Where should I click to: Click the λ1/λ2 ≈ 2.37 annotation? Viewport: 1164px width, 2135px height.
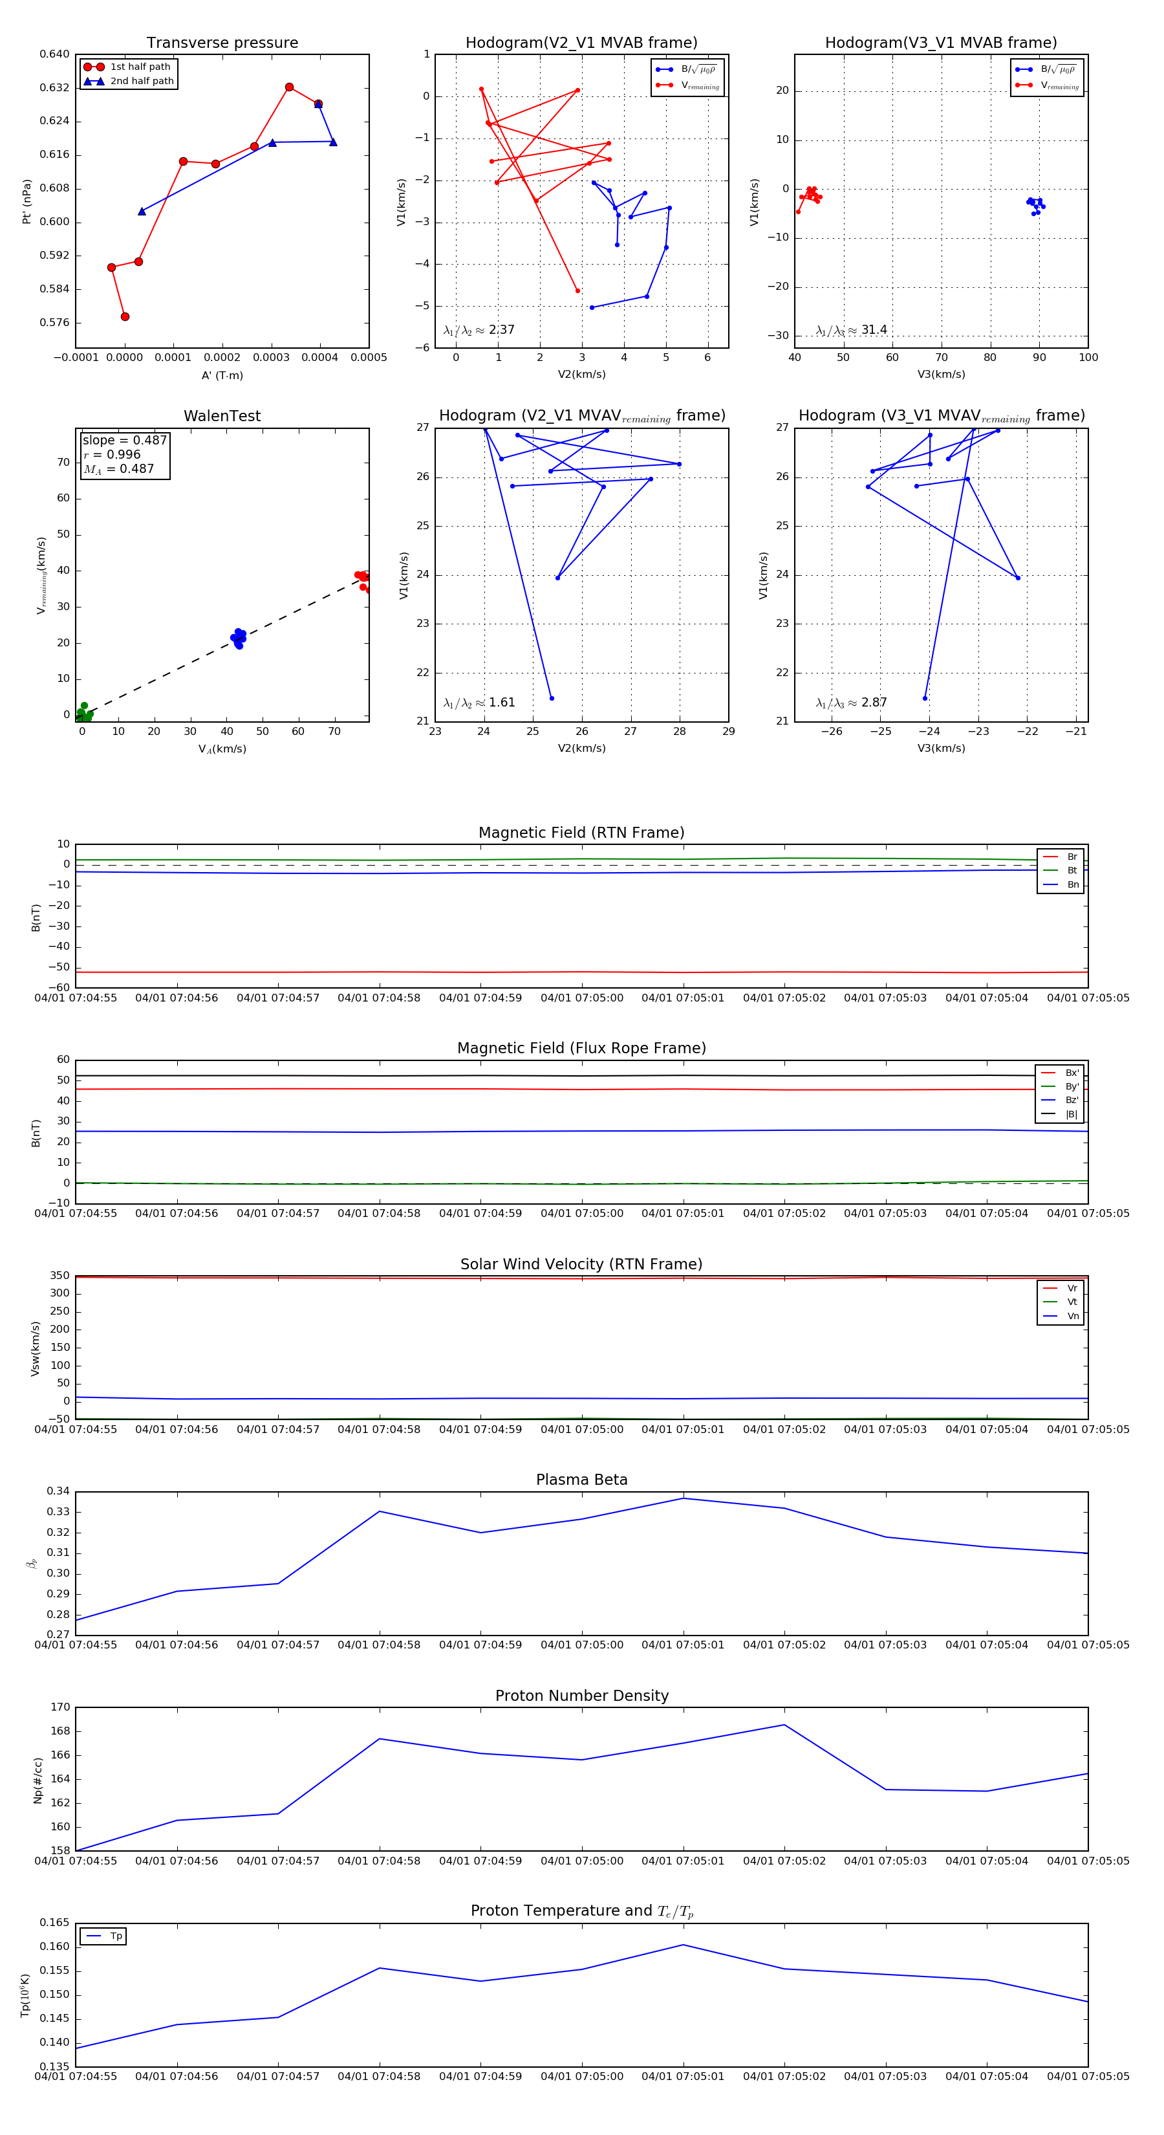pos(479,330)
